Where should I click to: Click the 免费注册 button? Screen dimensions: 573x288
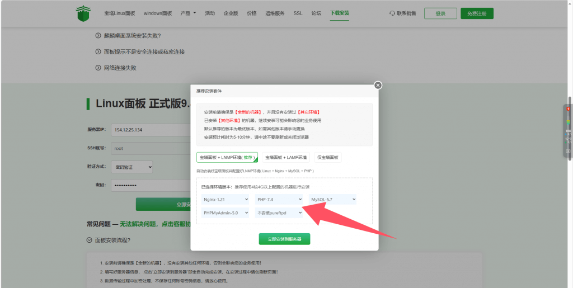[x=477, y=13]
